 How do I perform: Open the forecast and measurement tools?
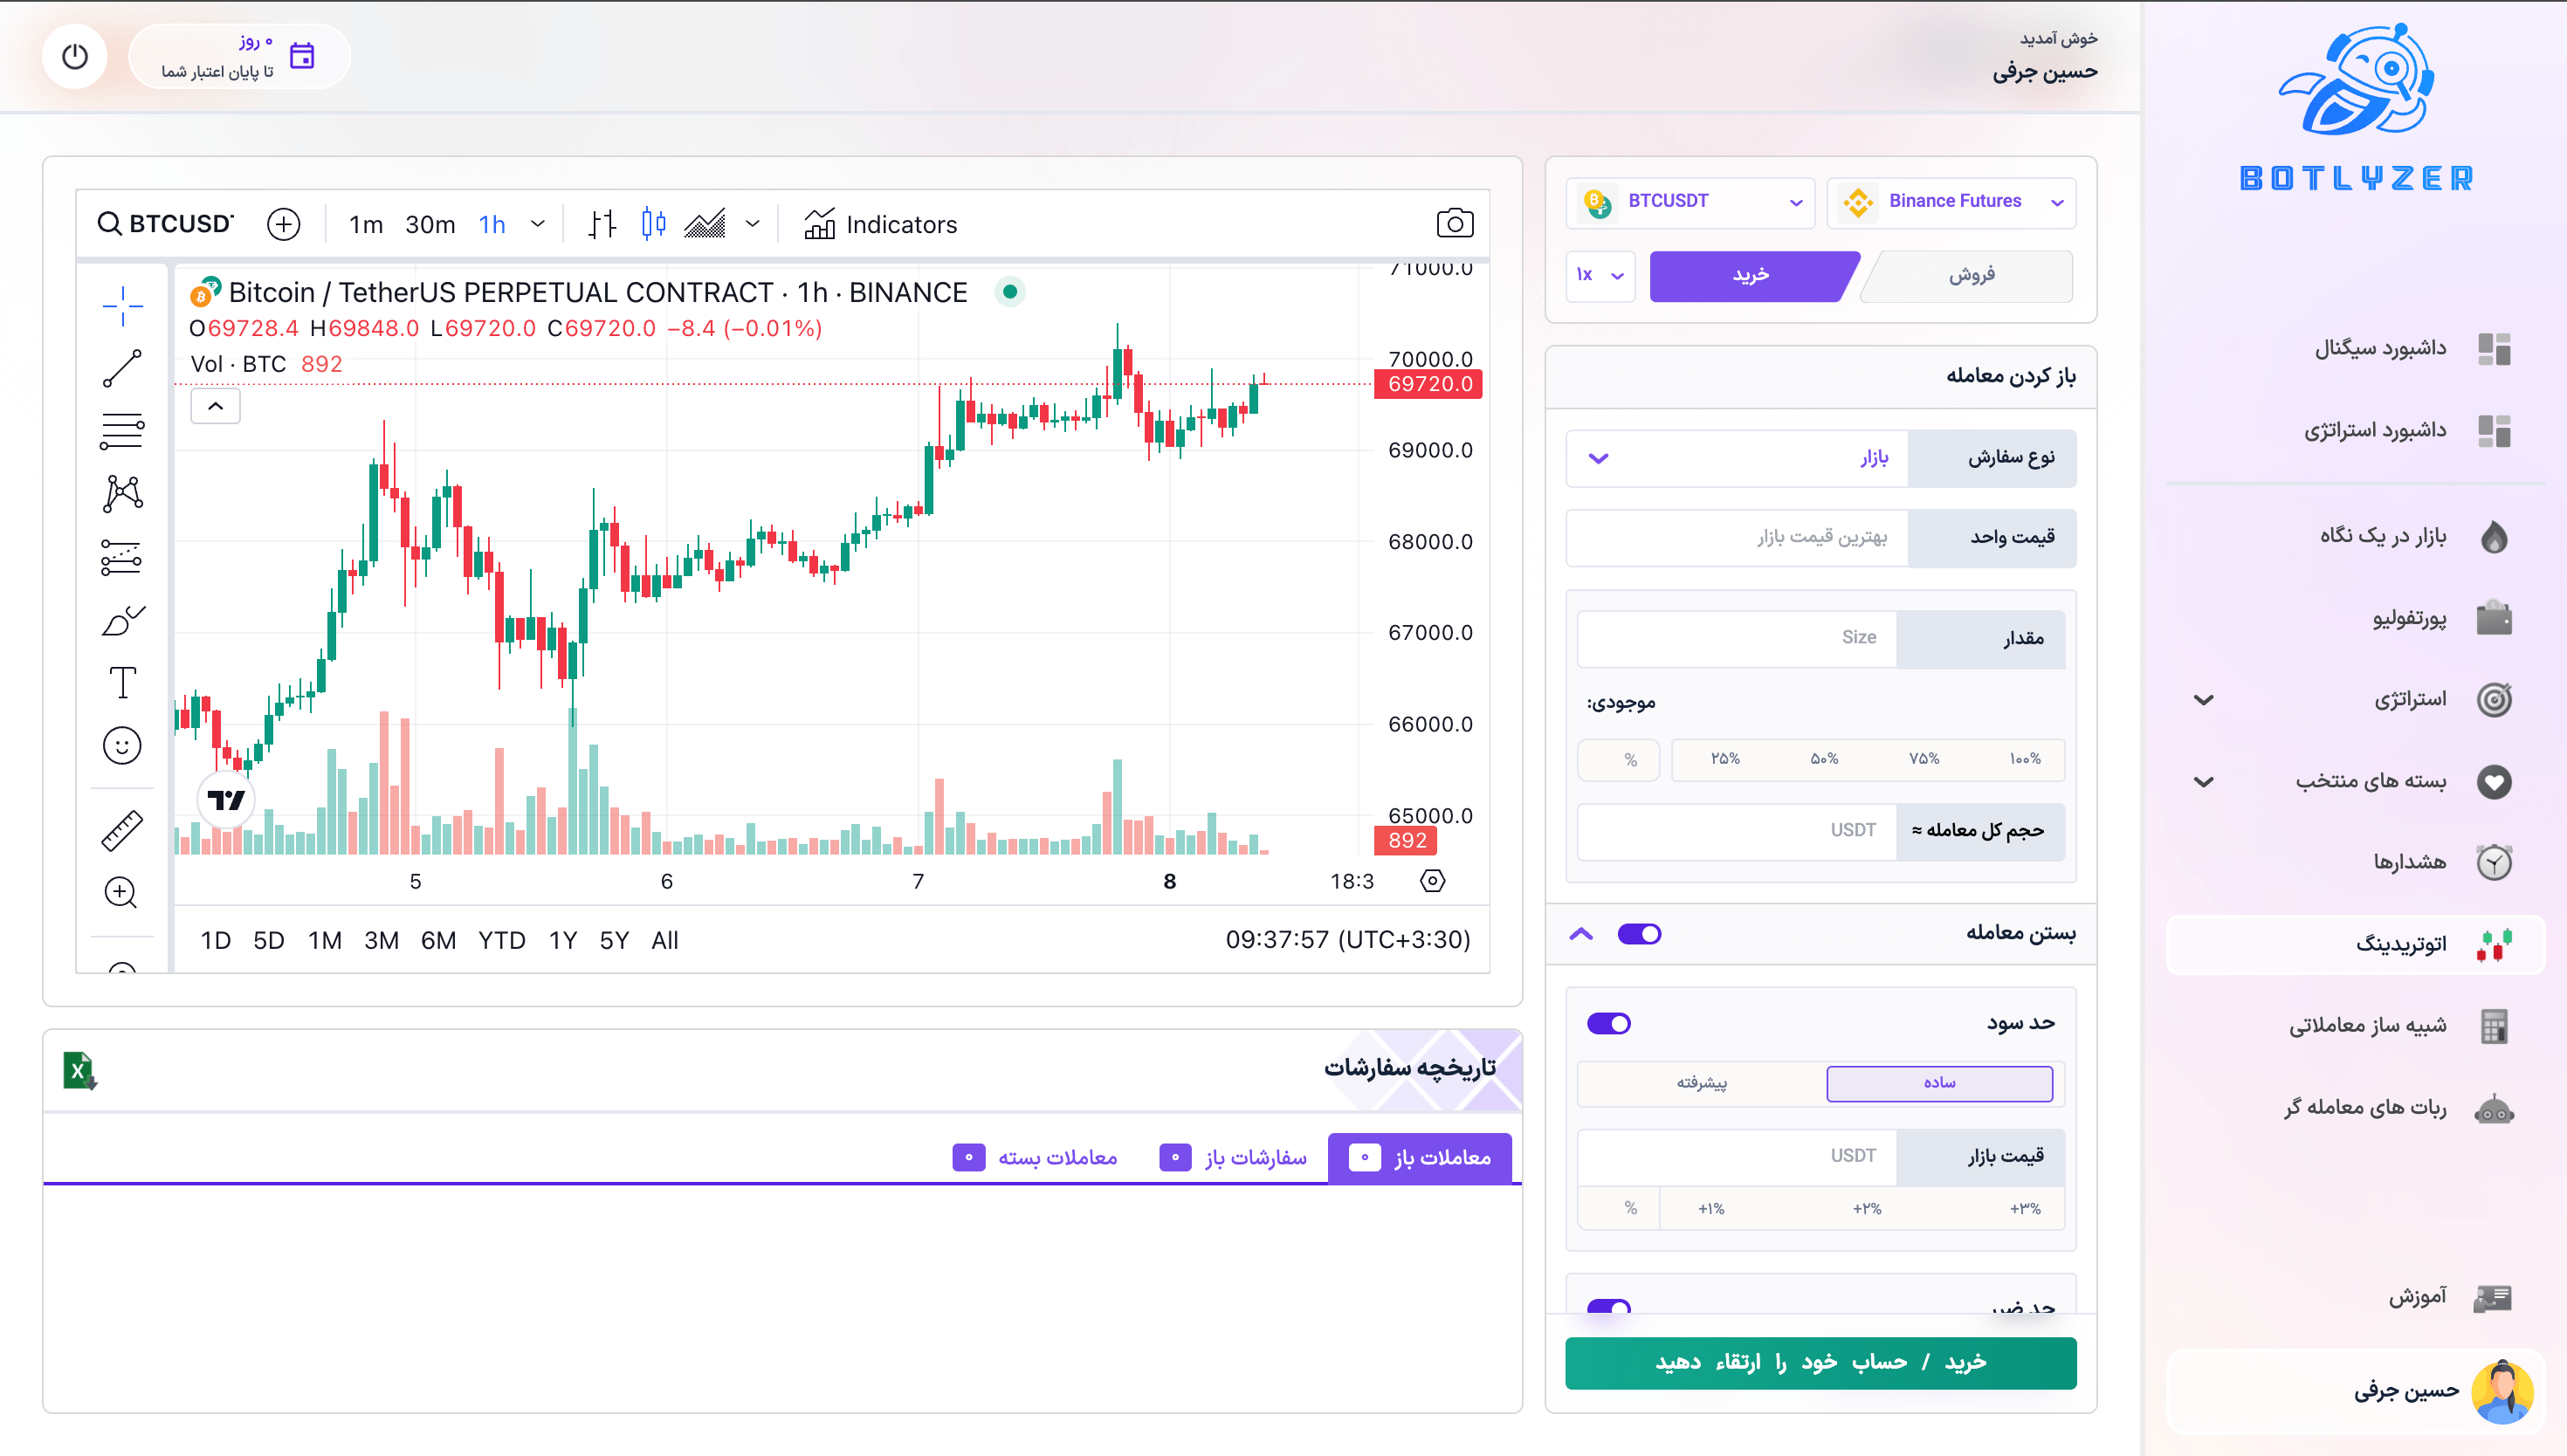click(122, 557)
